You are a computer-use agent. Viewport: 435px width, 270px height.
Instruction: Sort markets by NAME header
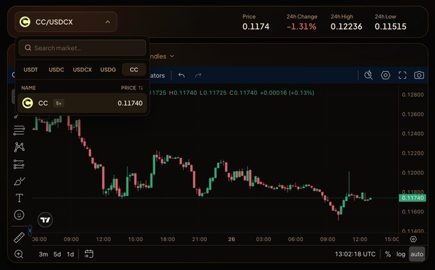point(29,88)
